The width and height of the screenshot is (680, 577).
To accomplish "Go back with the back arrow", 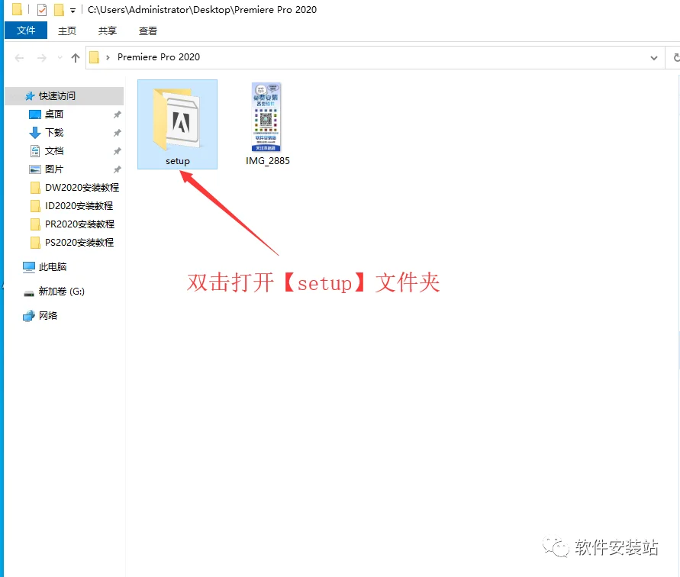I will 19,58.
